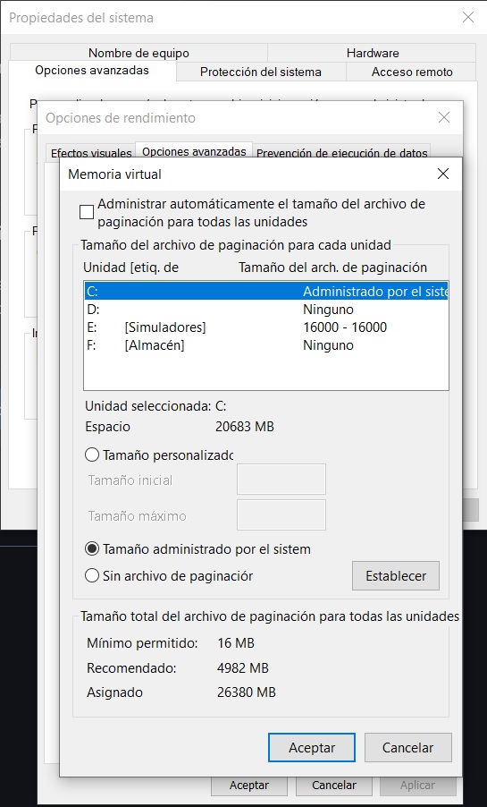Image resolution: width=487 pixels, height=807 pixels.
Task: Confirm with Aceptar in Memoria virtual
Action: 312,747
